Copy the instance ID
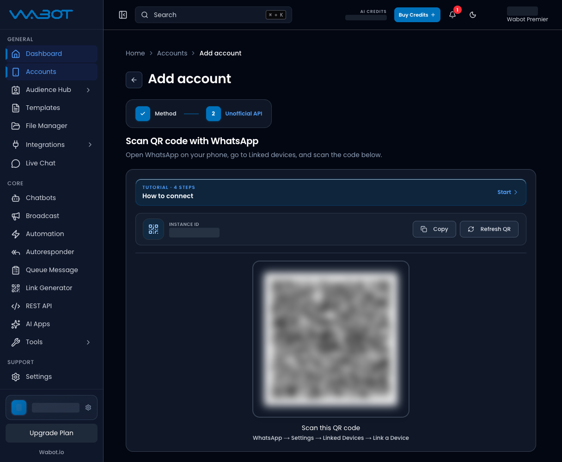Image resolution: width=562 pixels, height=462 pixels. tap(434, 229)
